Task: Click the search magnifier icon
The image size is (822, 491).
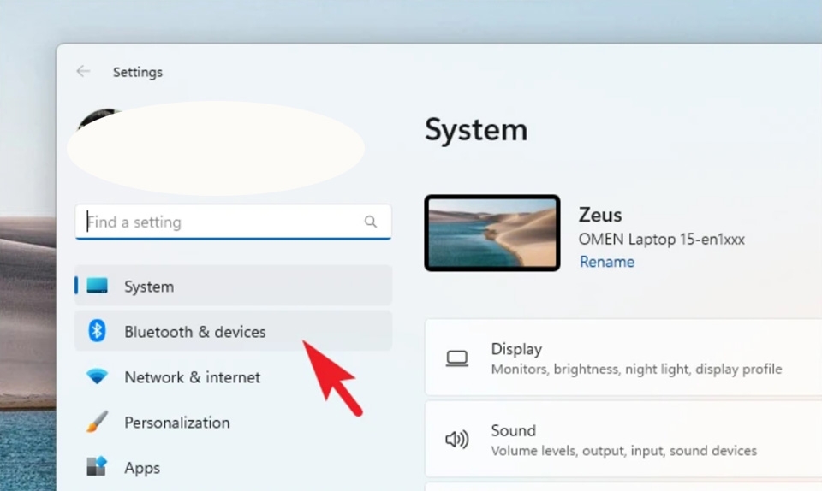Action: [x=371, y=222]
